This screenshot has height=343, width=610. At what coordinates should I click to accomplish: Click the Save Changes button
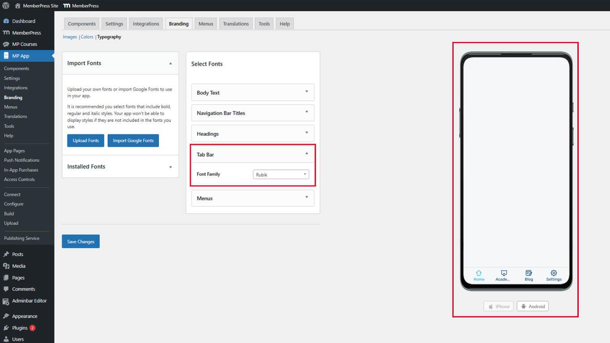(x=81, y=241)
